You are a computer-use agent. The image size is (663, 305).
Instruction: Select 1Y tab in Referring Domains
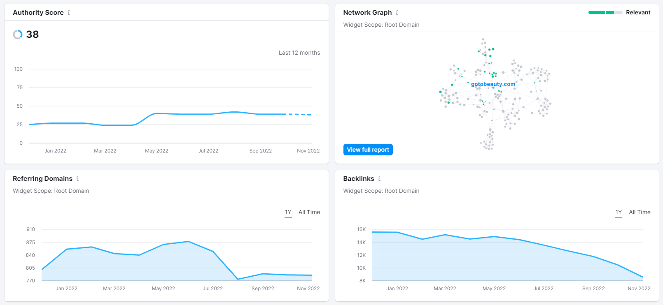(288, 213)
